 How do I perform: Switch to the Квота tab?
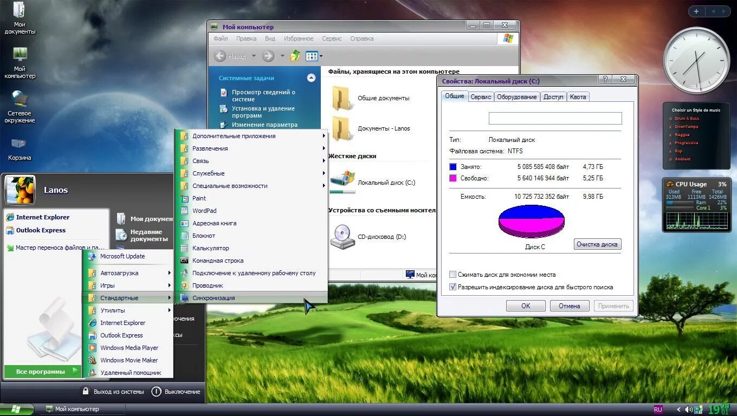point(578,97)
